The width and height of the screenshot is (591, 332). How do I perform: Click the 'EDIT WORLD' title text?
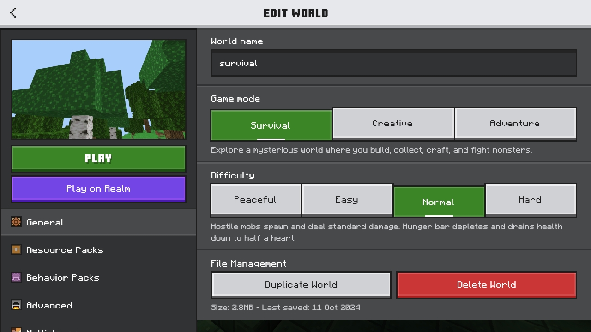(295, 13)
